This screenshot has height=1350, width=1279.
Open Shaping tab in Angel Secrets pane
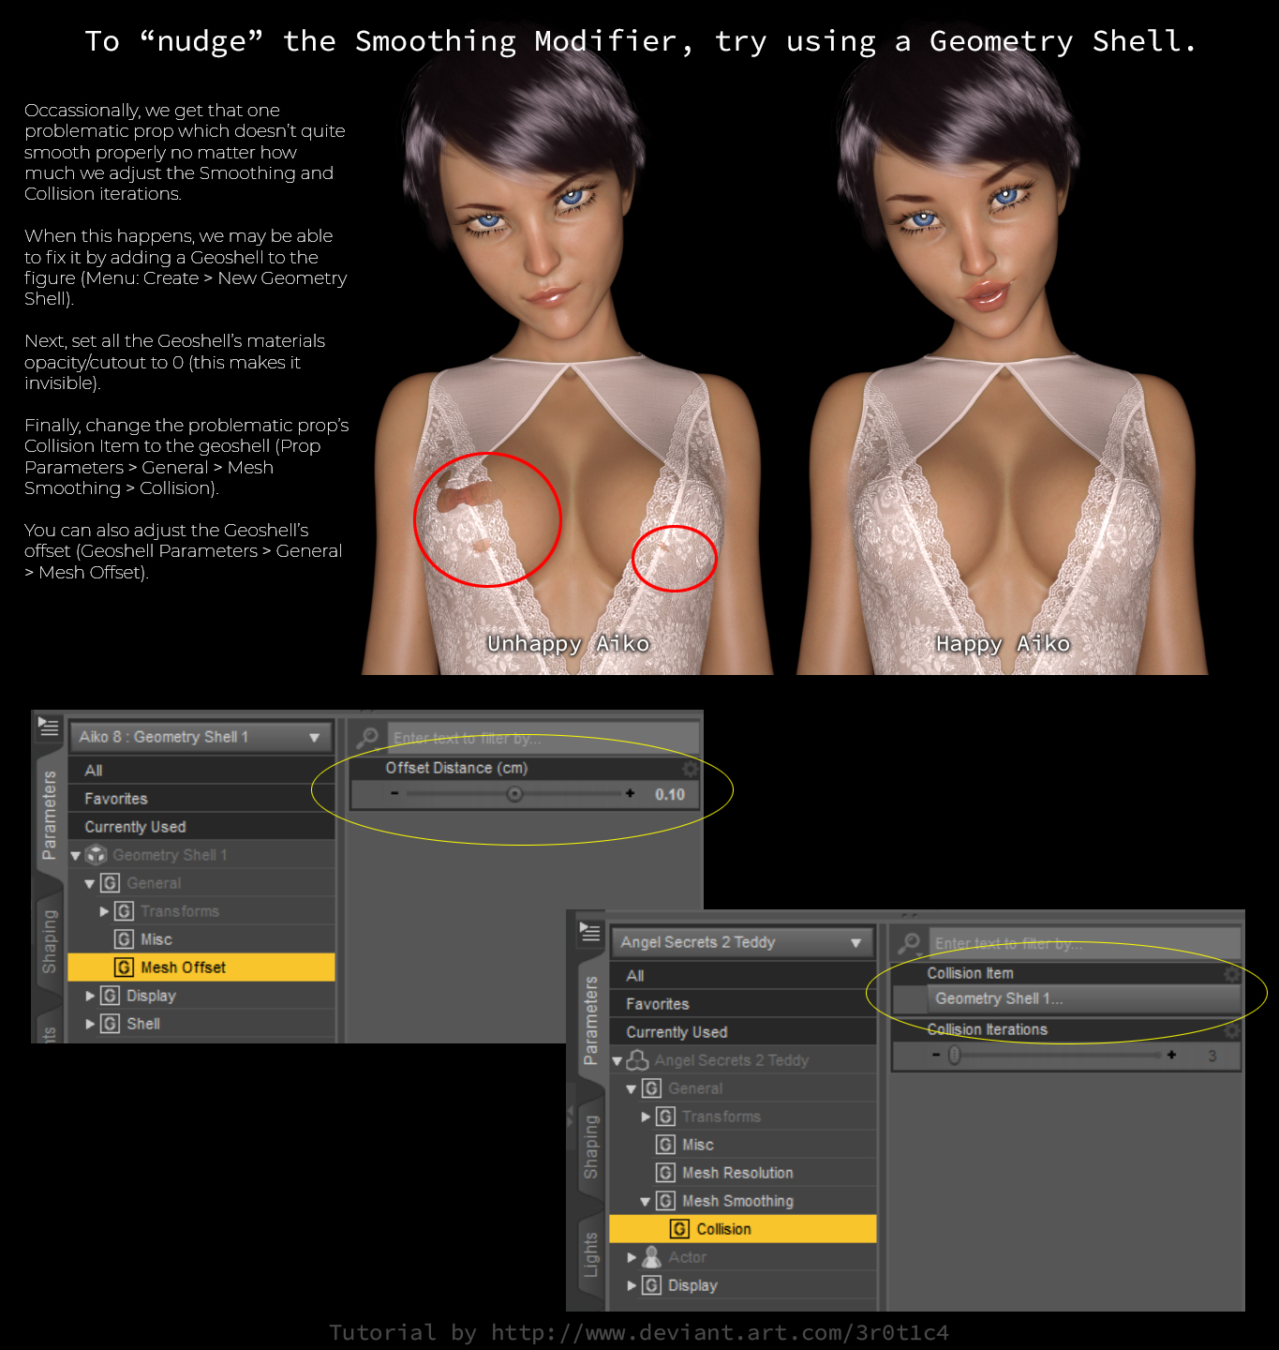point(590,1146)
